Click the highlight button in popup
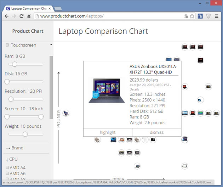223x187 pixels. (x=108, y=132)
